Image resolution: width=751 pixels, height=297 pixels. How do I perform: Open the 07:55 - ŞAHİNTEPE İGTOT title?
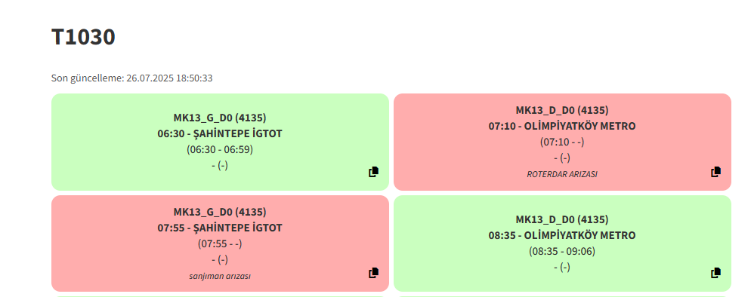click(220, 228)
